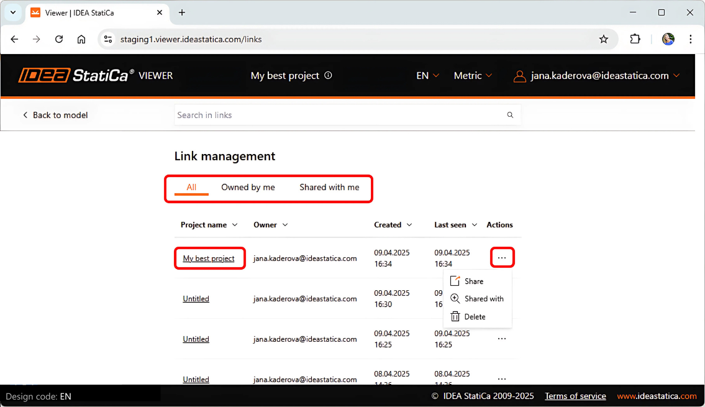Click the IDEA StatiCa Viewer logo
This screenshot has width=705, height=407.
click(x=95, y=76)
